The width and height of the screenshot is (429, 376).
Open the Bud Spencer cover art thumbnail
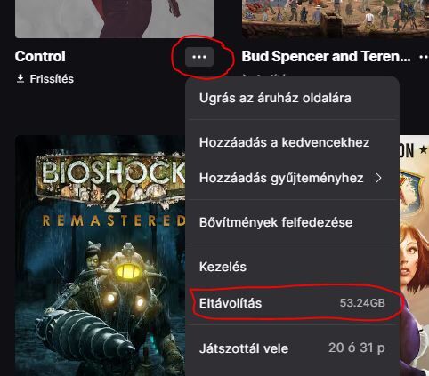pyautogui.click(x=336, y=19)
